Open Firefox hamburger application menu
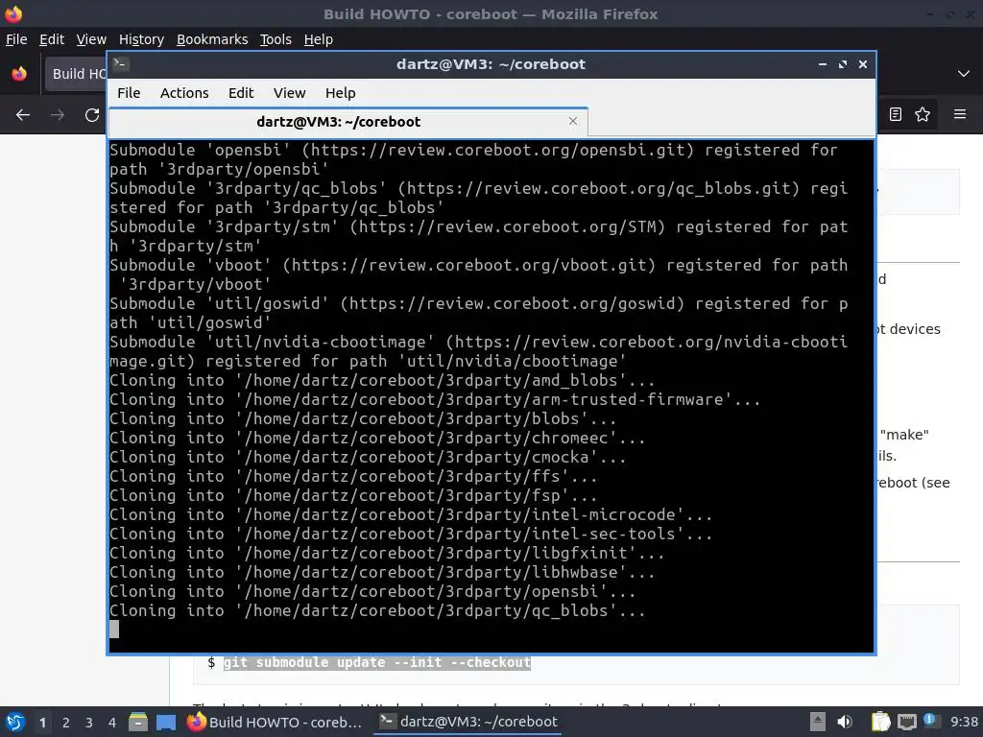This screenshot has height=737, width=983. tap(960, 114)
